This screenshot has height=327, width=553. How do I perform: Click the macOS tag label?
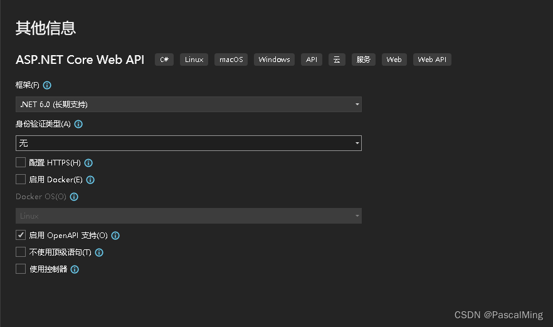point(231,60)
